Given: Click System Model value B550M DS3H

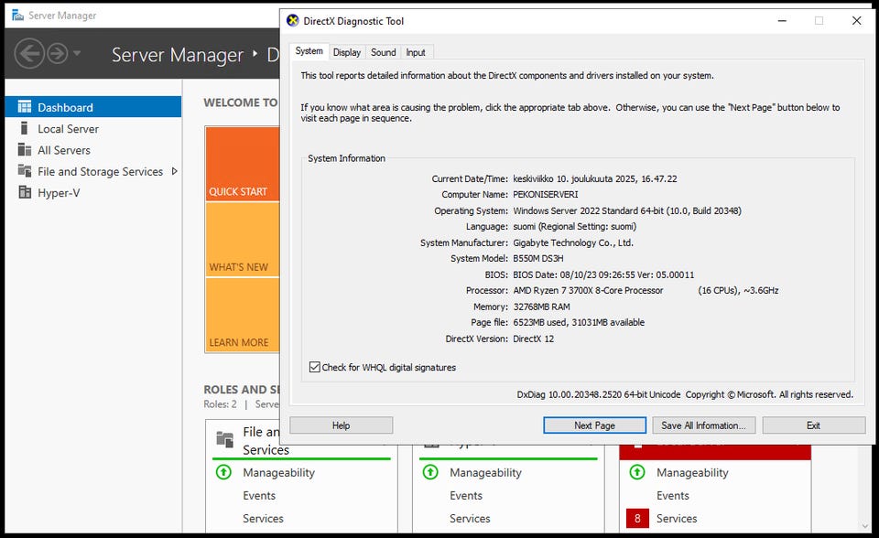Looking at the screenshot, I should 538,258.
